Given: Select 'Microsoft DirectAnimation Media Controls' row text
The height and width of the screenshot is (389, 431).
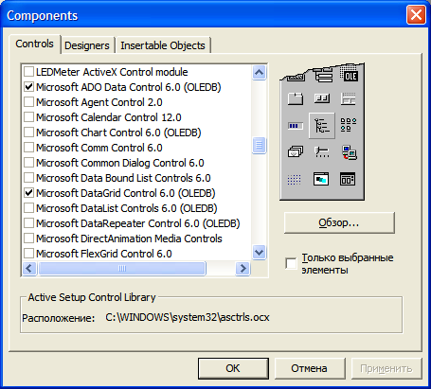Looking at the screenshot, I should point(129,239).
